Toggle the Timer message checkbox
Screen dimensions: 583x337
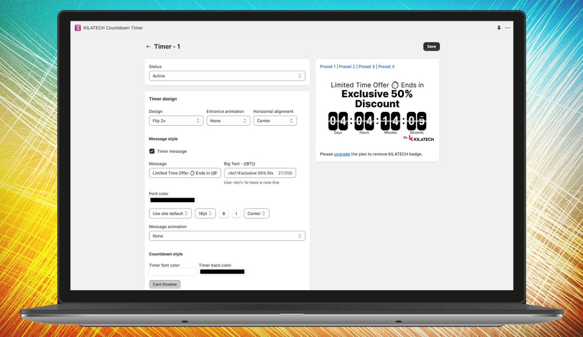coord(152,151)
